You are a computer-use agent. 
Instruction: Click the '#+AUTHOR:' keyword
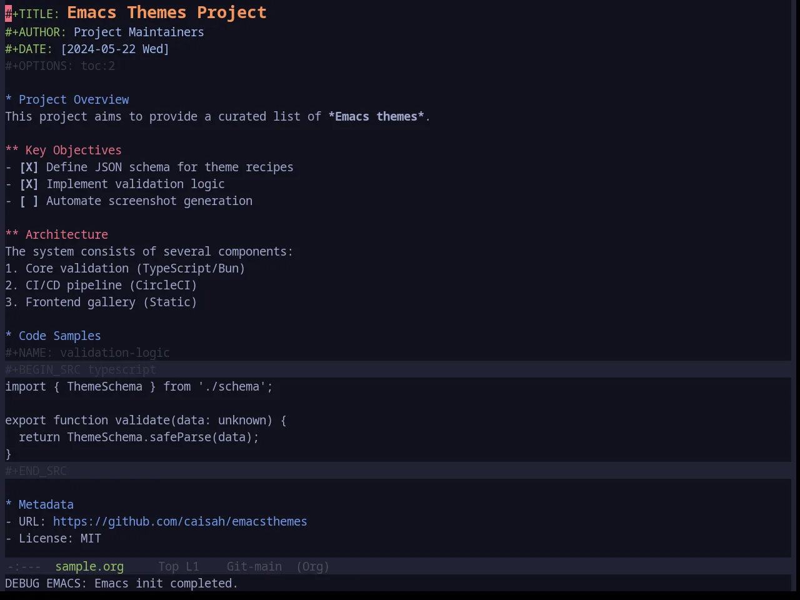pyautogui.click(x=36, y=32)
